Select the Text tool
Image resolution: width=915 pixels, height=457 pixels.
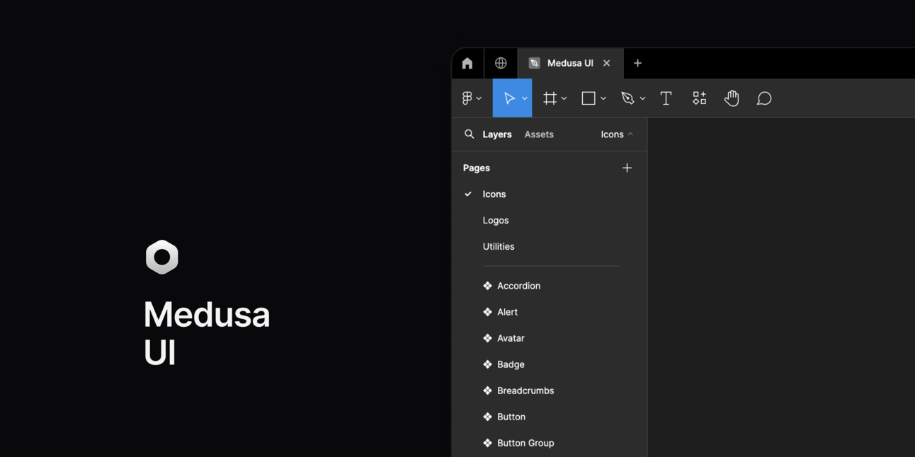(666, 98)
